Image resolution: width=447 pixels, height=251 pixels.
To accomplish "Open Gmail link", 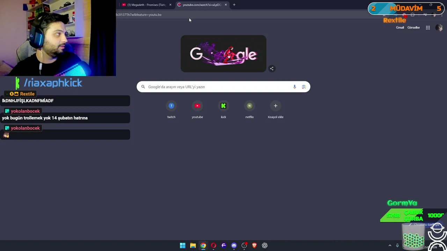I will pos(400,28).
